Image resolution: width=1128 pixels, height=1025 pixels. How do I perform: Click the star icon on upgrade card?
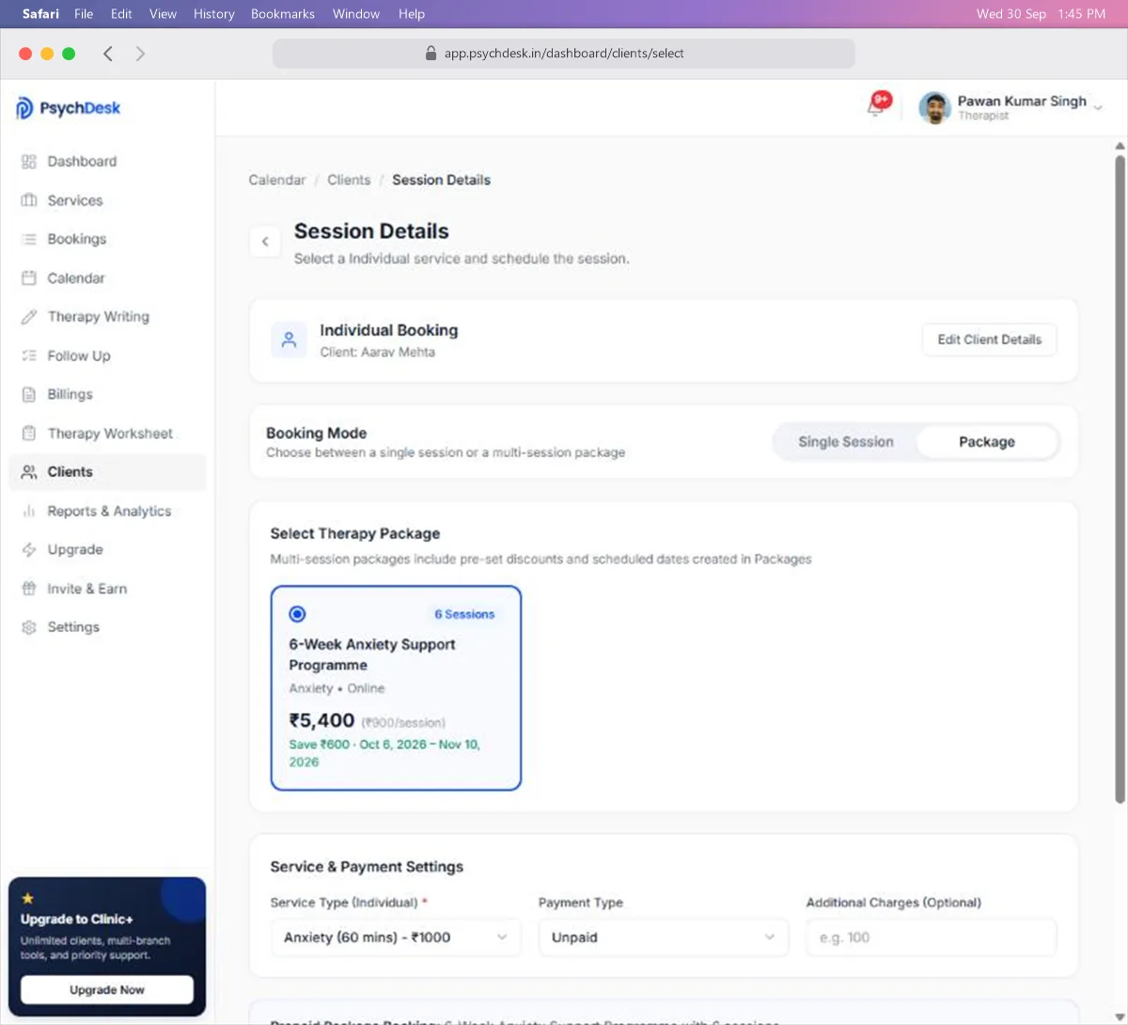[x=27, y=898]
